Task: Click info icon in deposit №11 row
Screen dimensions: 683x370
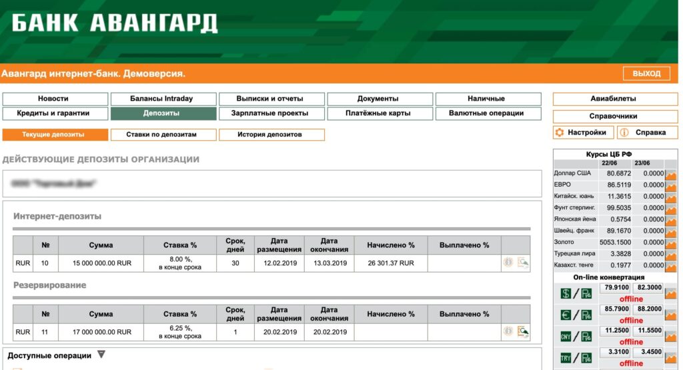Action: point(508,331)
